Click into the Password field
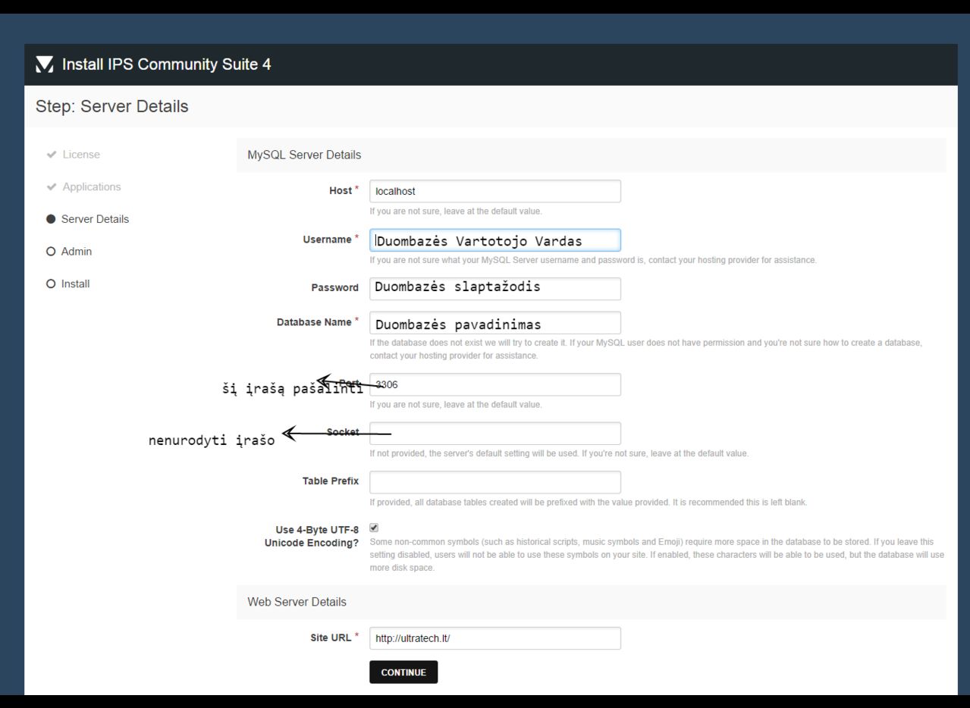Screen dimensions: 970x708 [495, 289]
